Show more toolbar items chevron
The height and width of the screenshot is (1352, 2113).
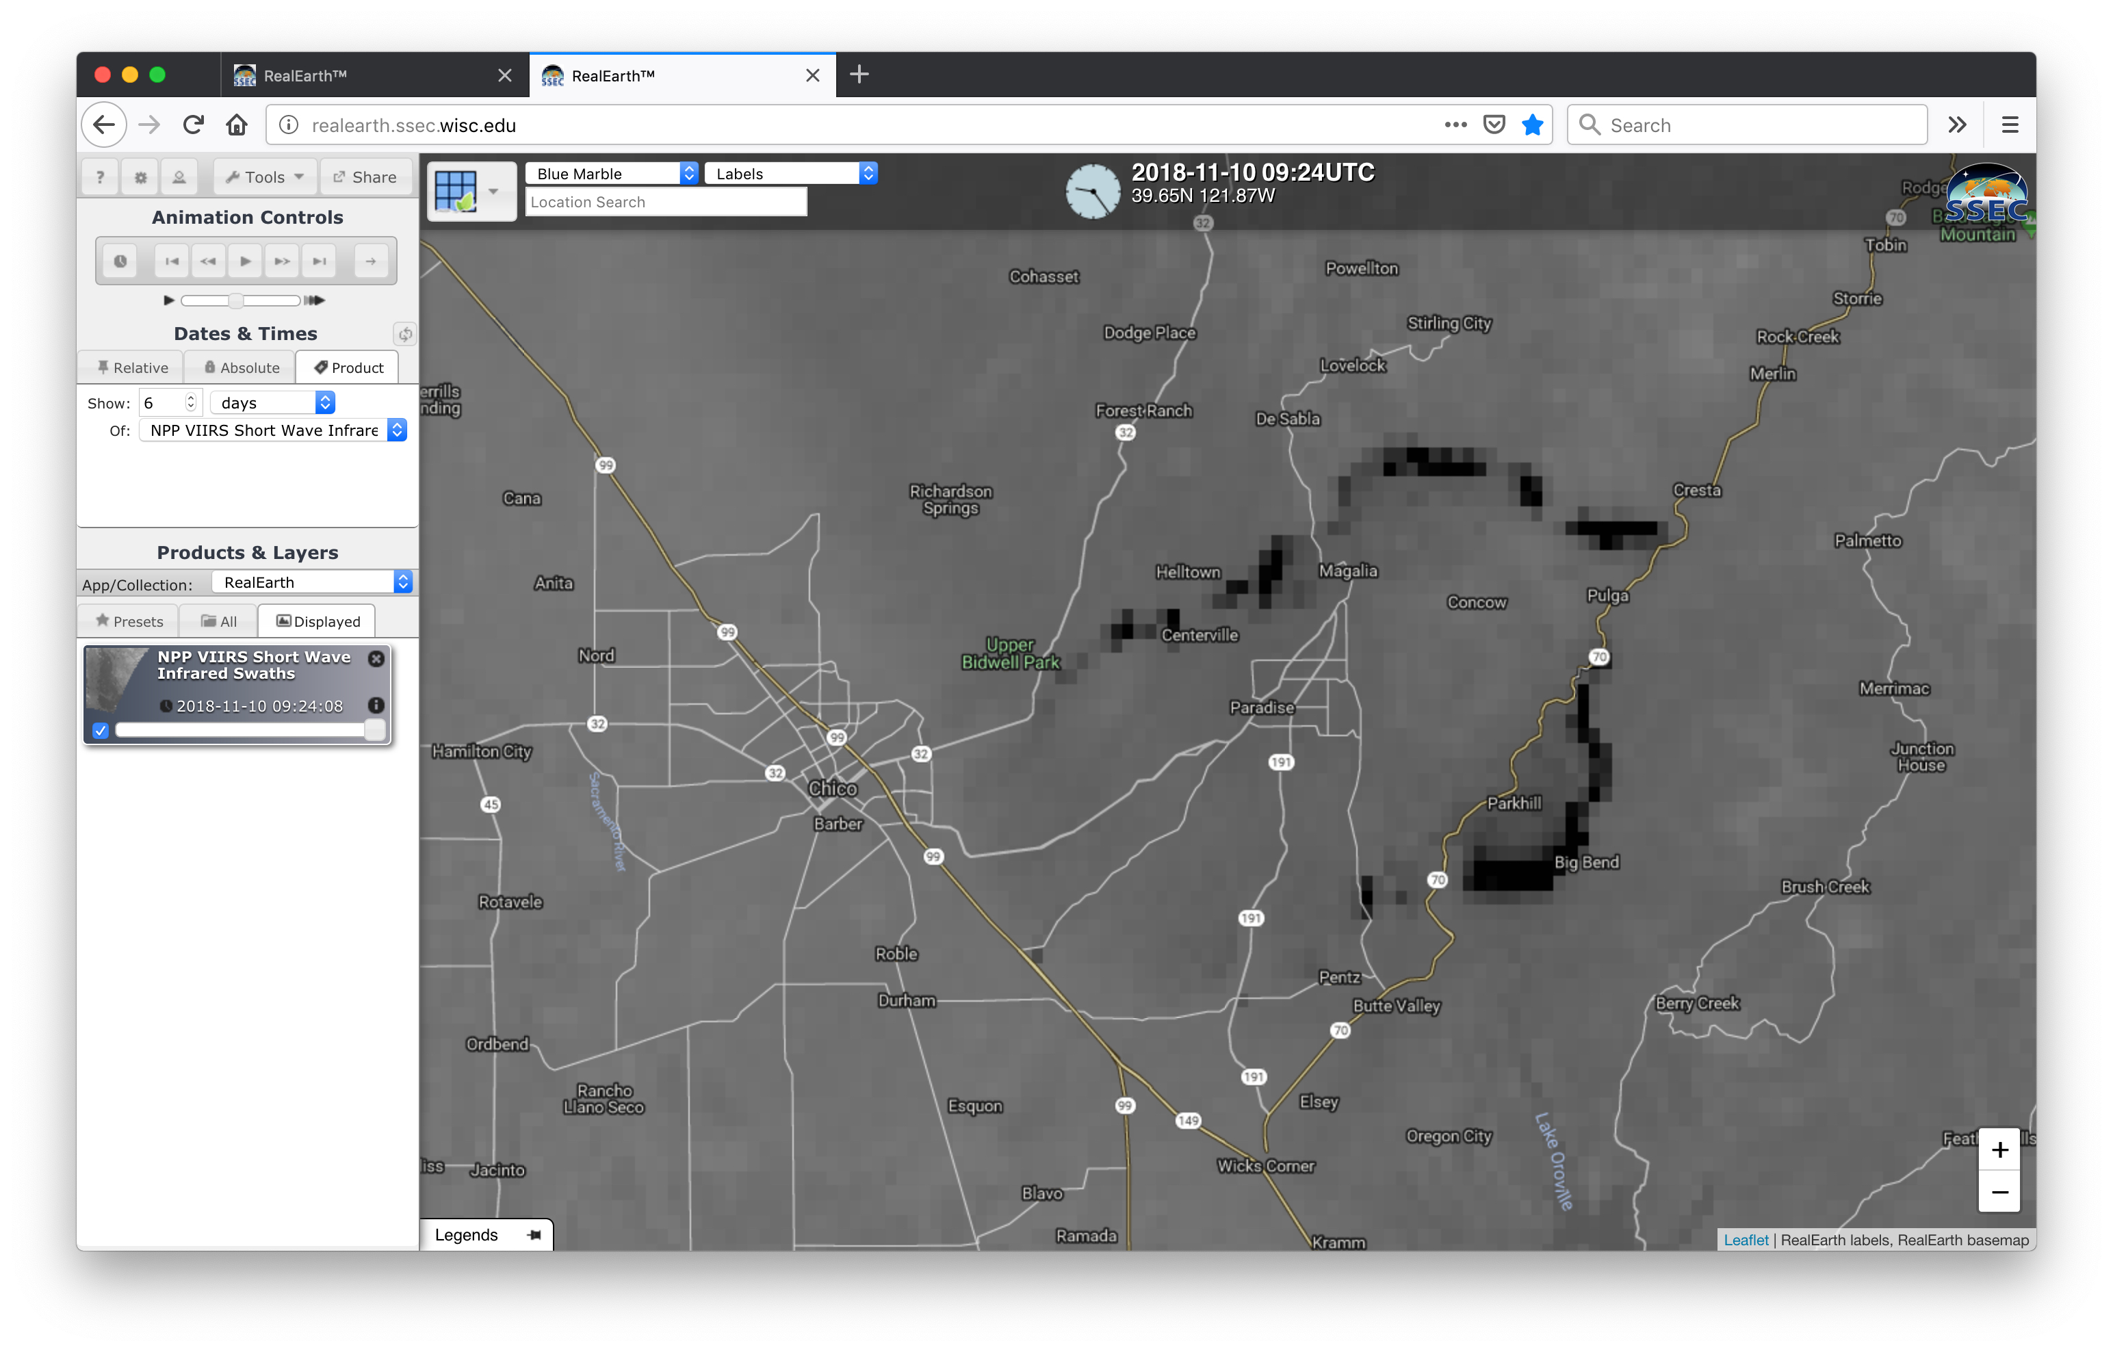1958,125
